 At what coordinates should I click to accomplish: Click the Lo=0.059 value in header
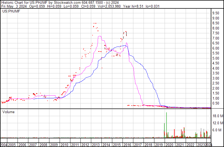coord(71,6)
